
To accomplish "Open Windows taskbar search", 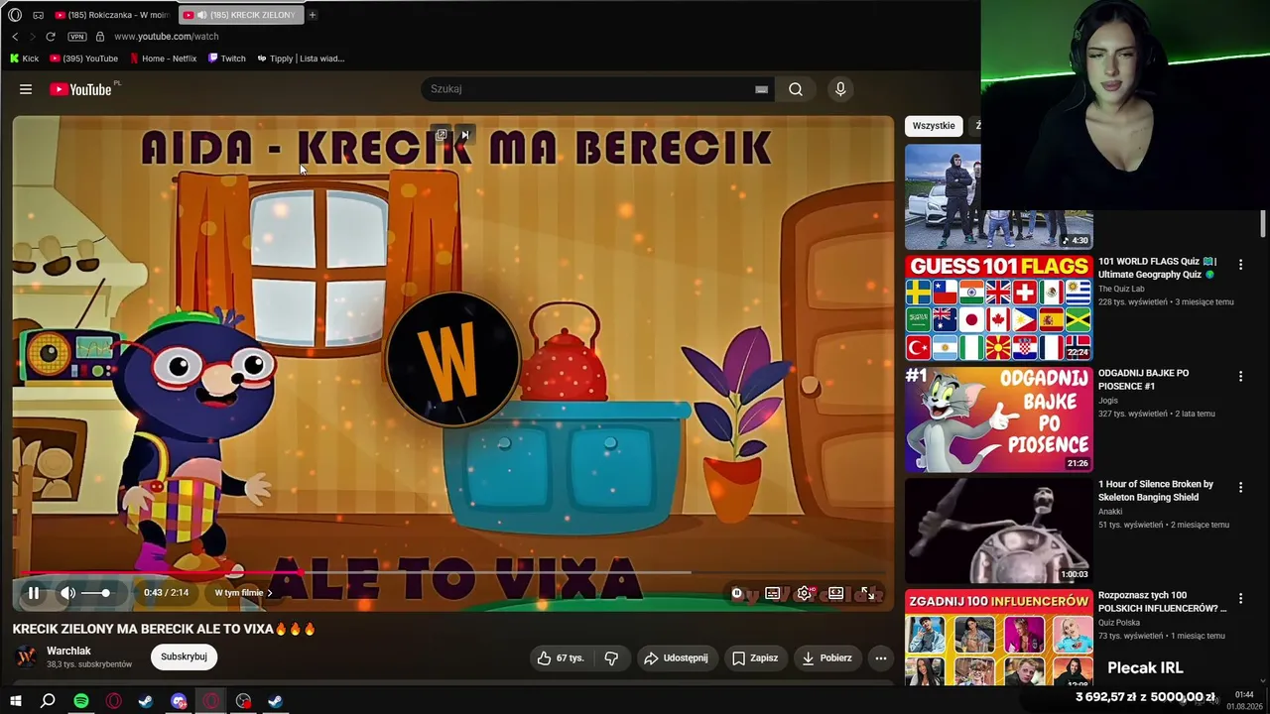I will (48, 701).
